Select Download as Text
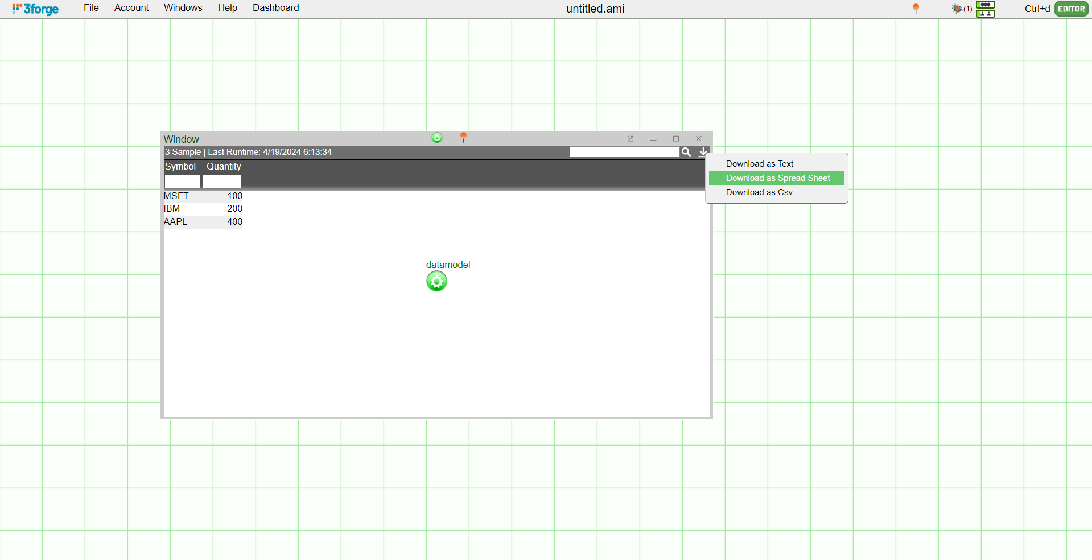Image resolution: width=1092 pixels, height=560 pixels. pyautogui.click(x=760, y=163)
